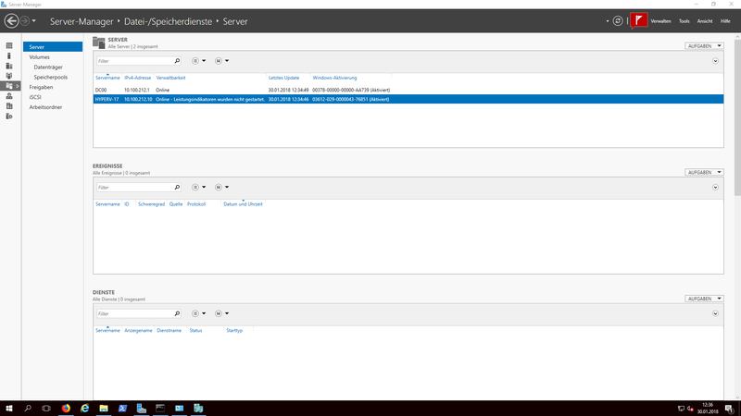Open the list options dropdown in Dienste section

click(x=198, y=313)
